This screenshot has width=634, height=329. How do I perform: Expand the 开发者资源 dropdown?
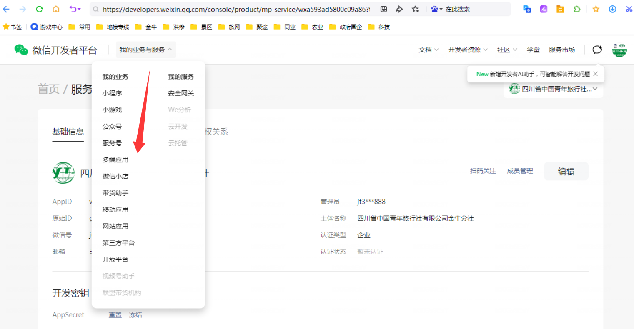click(467, 50)
